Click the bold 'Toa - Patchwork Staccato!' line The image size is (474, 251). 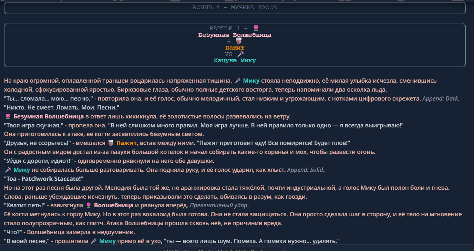coord(44,179)
